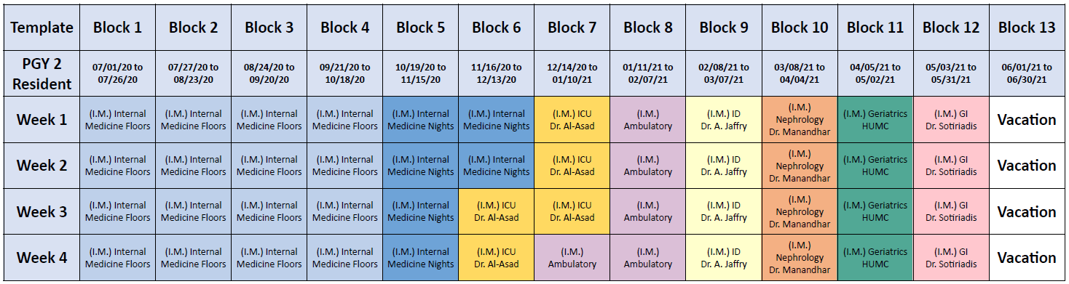Select Week 3 GI Dr. Sotiriadis cell
This screenshot has height=284, width=1069.
pos(951,211)
